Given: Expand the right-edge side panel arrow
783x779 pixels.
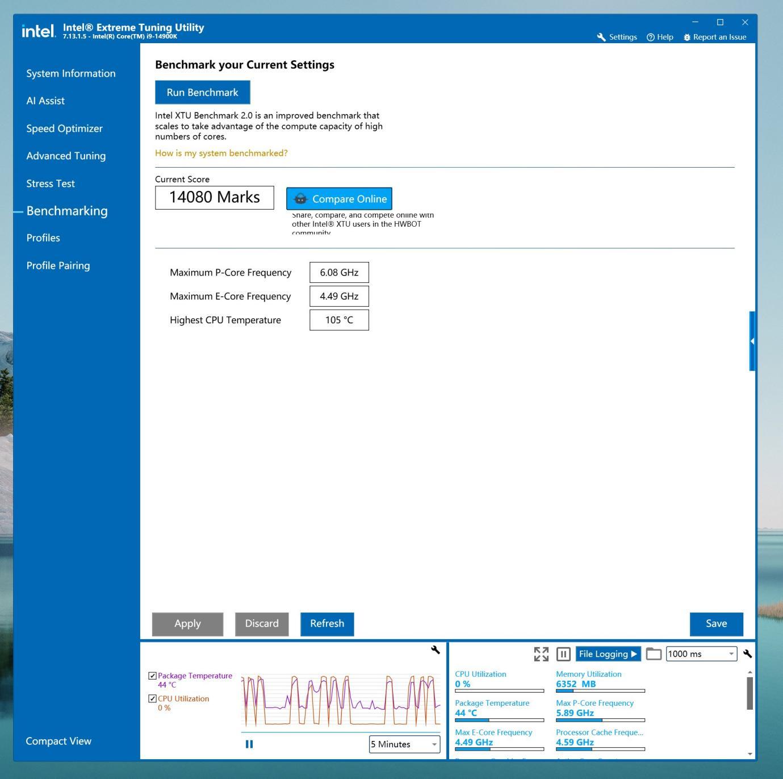Looking at the screenshot, I should 752,341.
